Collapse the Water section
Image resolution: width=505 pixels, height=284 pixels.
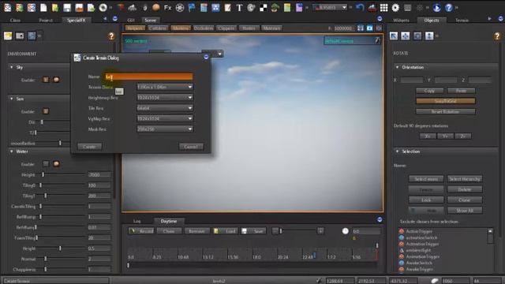coord(12,151)
